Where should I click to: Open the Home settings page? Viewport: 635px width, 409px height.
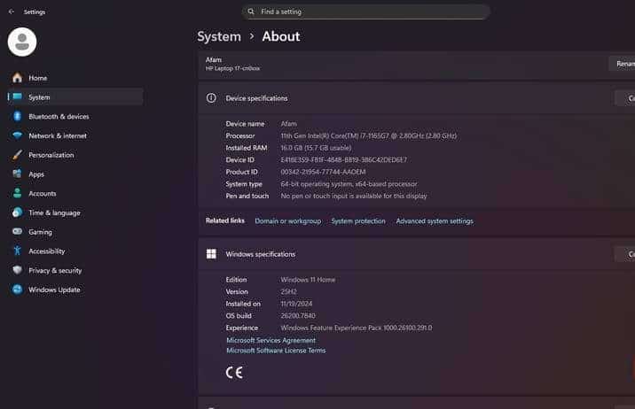pyautogui.click(x=75, y=78)
